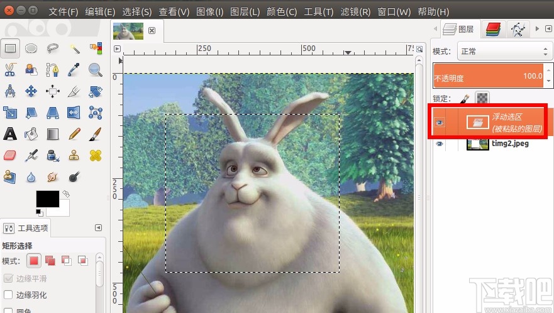This screenshot has height=313, width=554.
Task: Select the Bucket Fill tool
Action: 31,134
